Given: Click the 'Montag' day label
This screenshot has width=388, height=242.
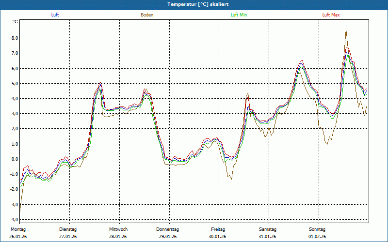Looking at the screenshot, I should click(x=17, y=229).
